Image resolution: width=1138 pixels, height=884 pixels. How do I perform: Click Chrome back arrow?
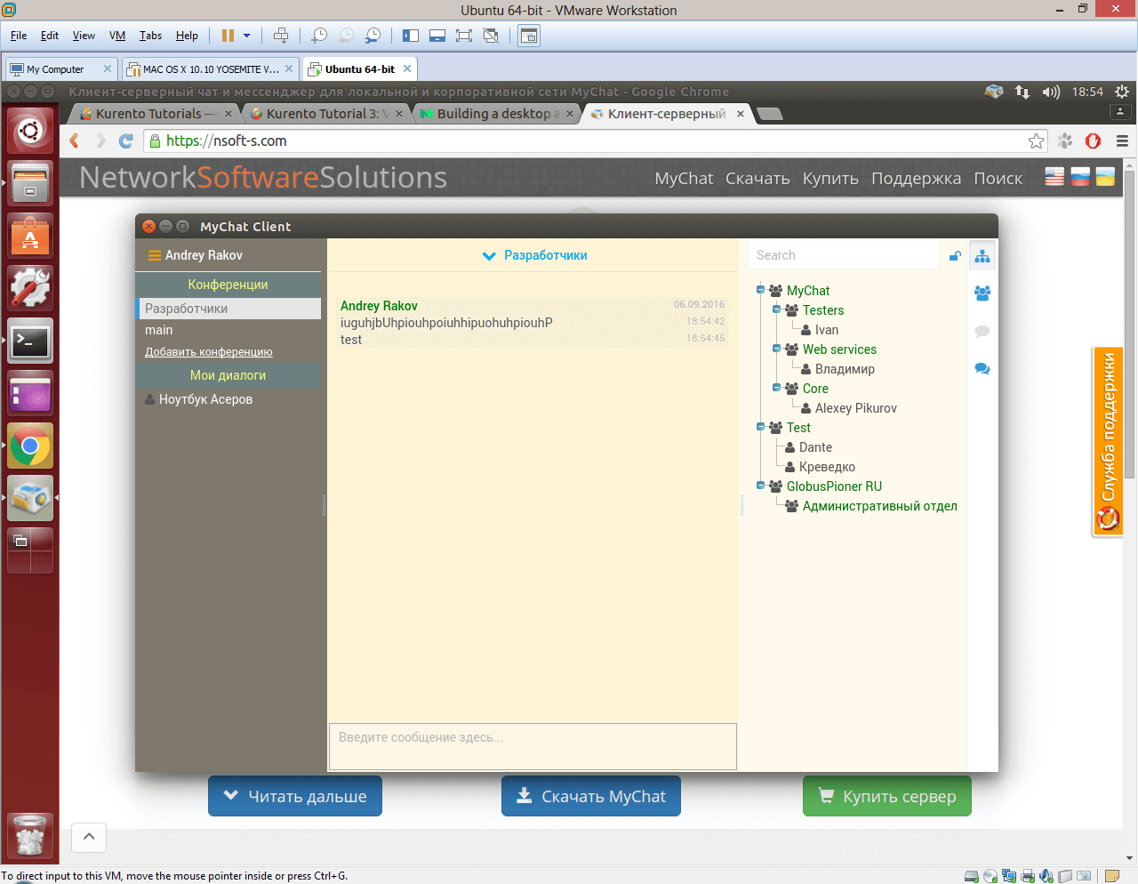coord(75,141)
